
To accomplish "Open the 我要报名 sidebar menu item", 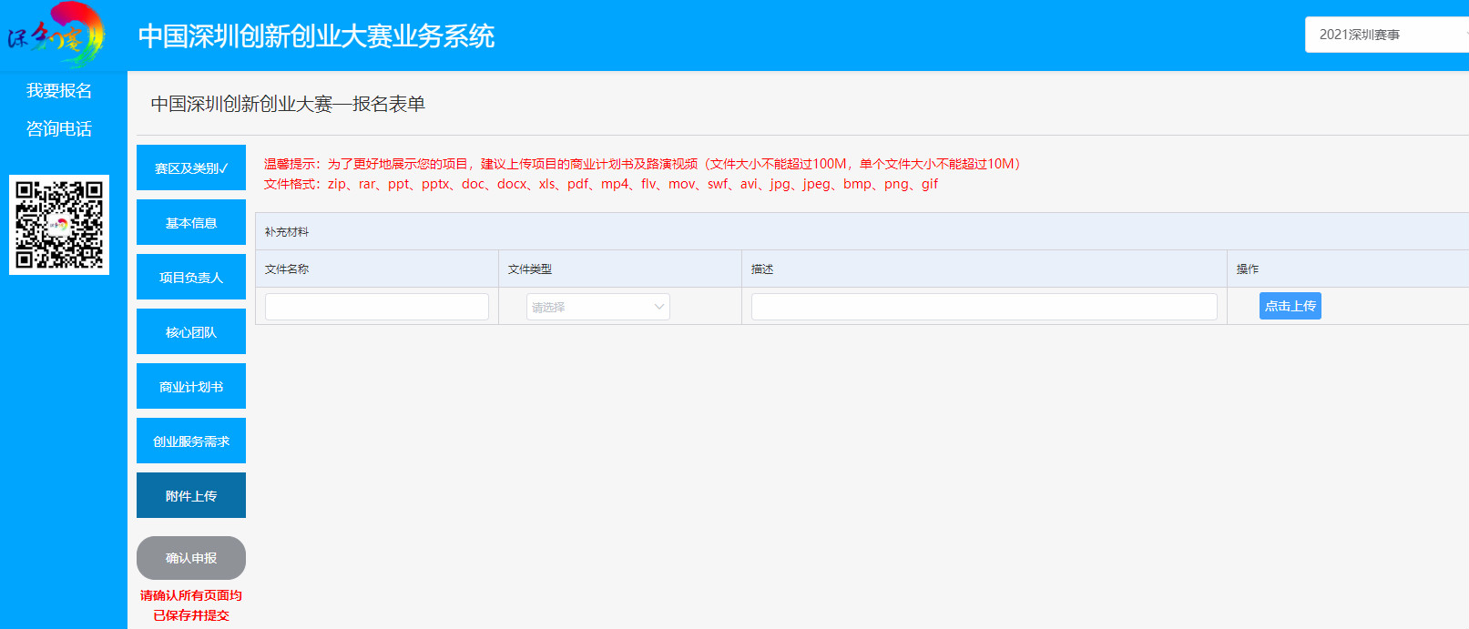I will 59,91.
